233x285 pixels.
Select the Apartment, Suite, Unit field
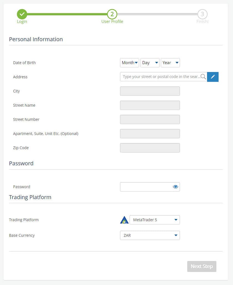point(150,134)
